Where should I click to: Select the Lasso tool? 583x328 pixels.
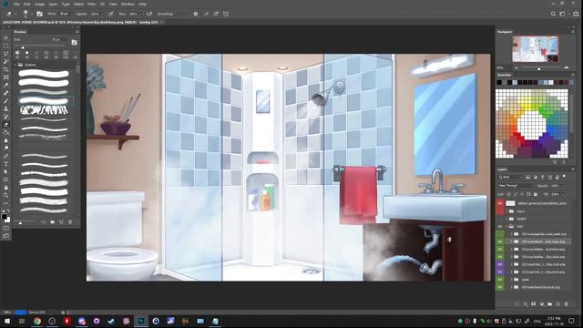click(x=6, y=54)
